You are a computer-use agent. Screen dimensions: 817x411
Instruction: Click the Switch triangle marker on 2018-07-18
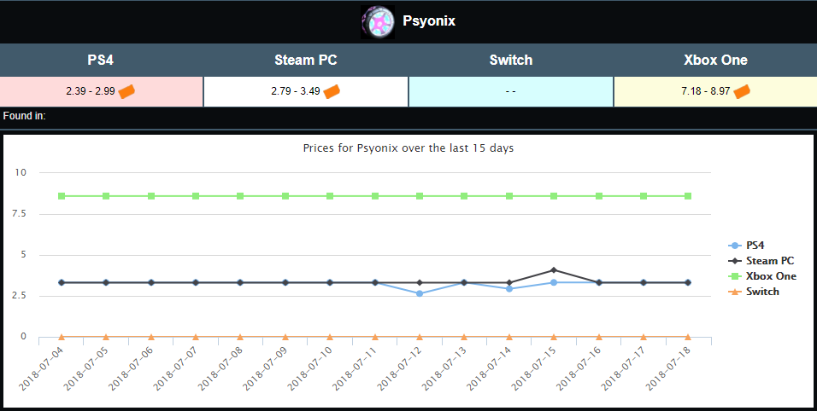(688, 337)
